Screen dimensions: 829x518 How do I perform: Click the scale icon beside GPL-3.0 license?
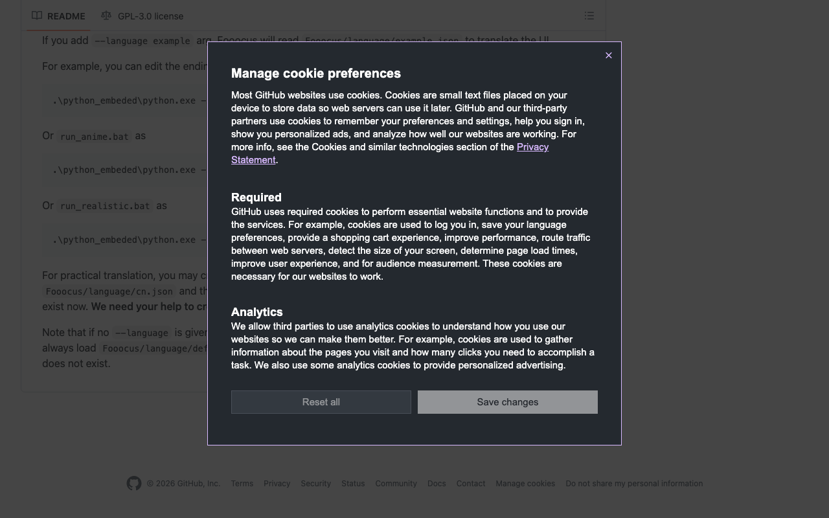tap(106, 16)
